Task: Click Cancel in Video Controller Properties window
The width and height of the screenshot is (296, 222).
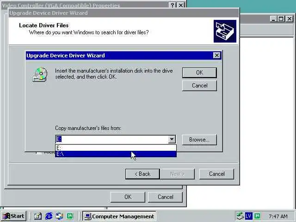Action: click(166, 197)
